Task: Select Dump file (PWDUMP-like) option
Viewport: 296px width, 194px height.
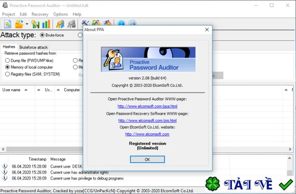Action: pyautogui.click(x=7, y=60)
